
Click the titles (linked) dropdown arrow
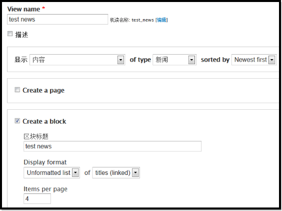pos(135,173)
